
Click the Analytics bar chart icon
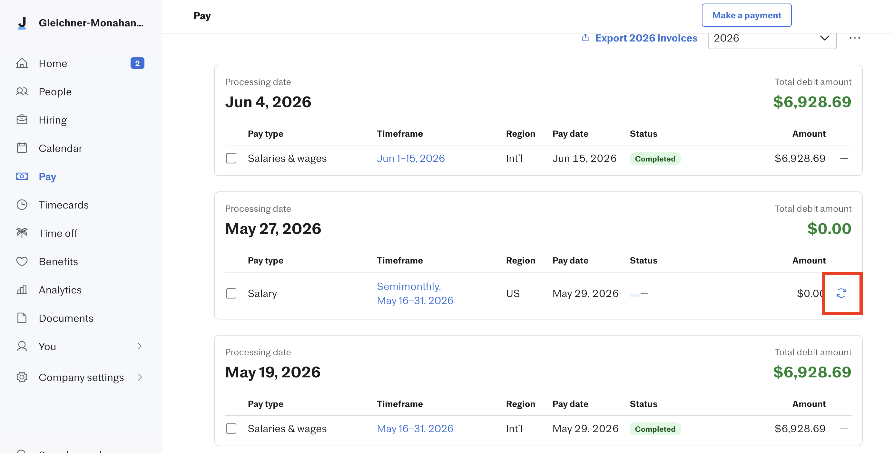[22, 290]
